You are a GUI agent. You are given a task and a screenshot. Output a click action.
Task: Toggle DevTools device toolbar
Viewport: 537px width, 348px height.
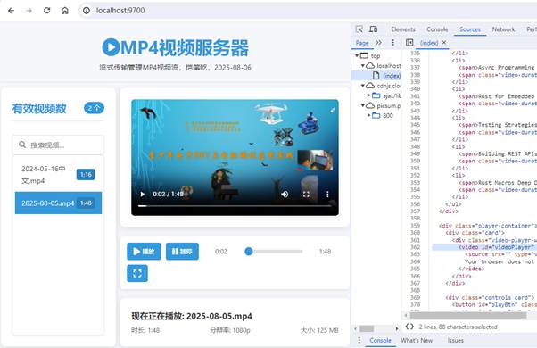(373, 29)
